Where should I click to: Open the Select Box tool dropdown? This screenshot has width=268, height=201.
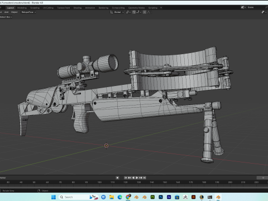pos(6,17)
